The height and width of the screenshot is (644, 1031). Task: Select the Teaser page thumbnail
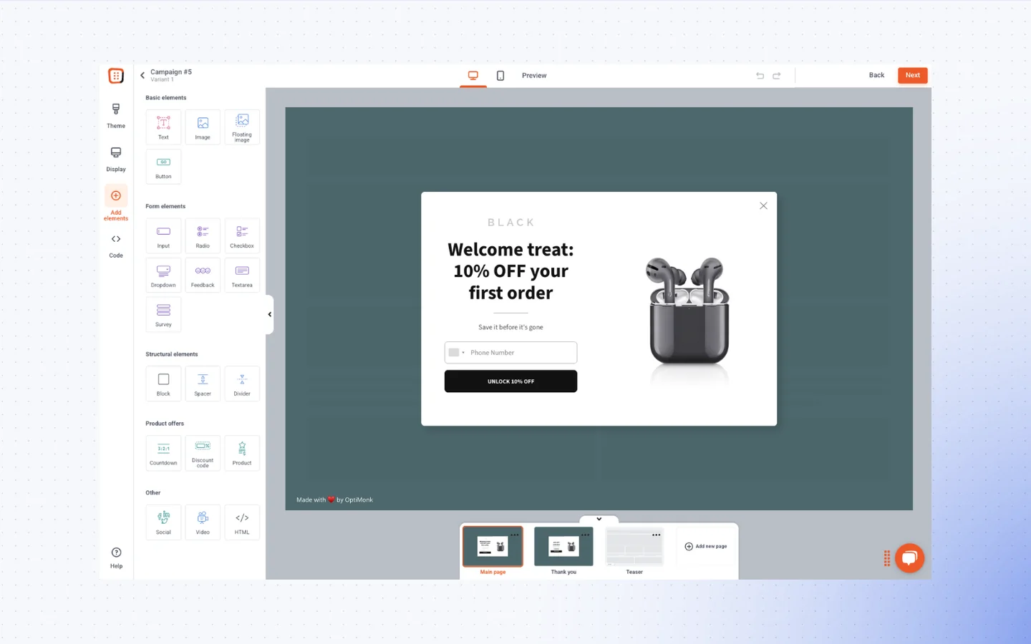tap(634, 547)
